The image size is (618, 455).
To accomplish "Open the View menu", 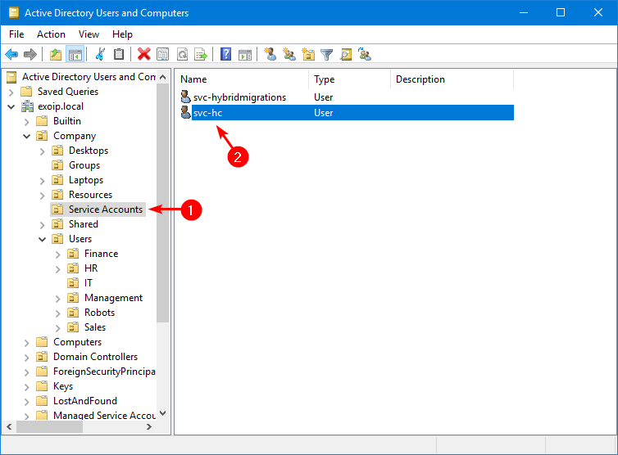I will [89, 34].
